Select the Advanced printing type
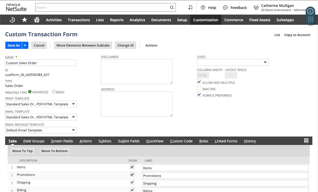318x192 pixels. (30, 92)
